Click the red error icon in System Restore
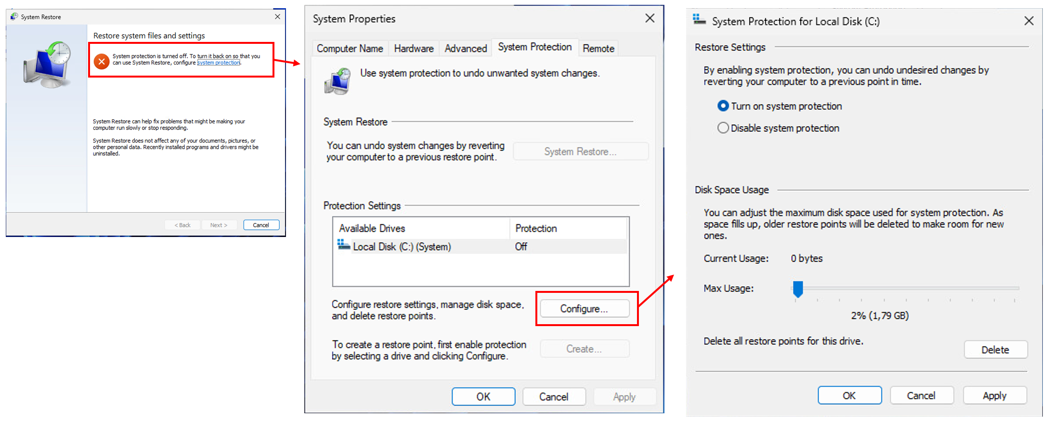Viewport: 1052px width, 447px height. tap(102, 62)
